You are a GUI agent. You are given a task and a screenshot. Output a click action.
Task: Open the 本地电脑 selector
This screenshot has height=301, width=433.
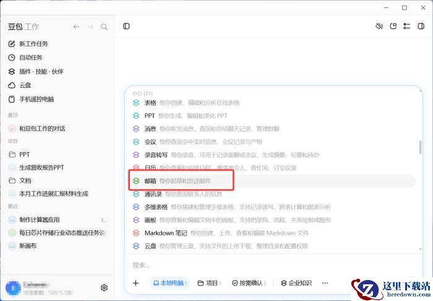pyautogui.click(x=170, y=283)
